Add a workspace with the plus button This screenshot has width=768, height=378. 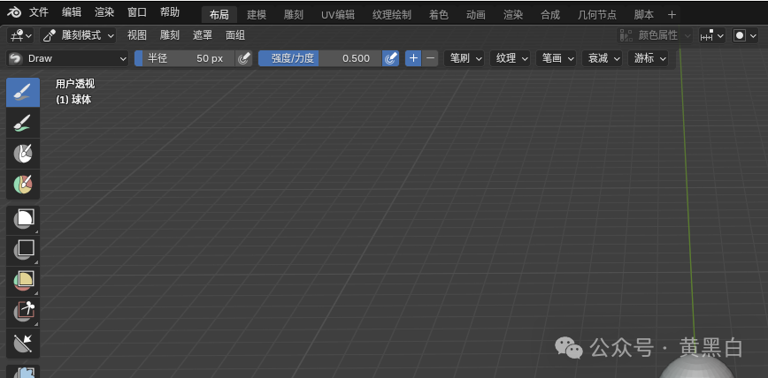click(x=672, y=15)
